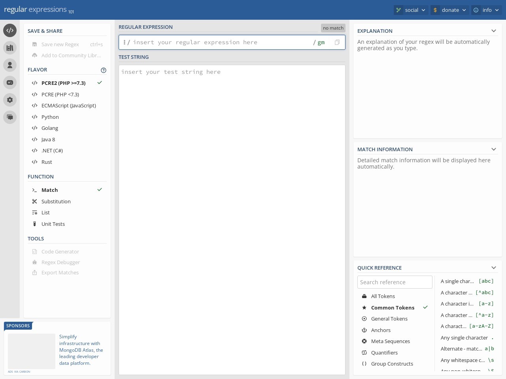
Task: Open the social dropdown menu
Action: pyautogui.click(x=411, y=10)
